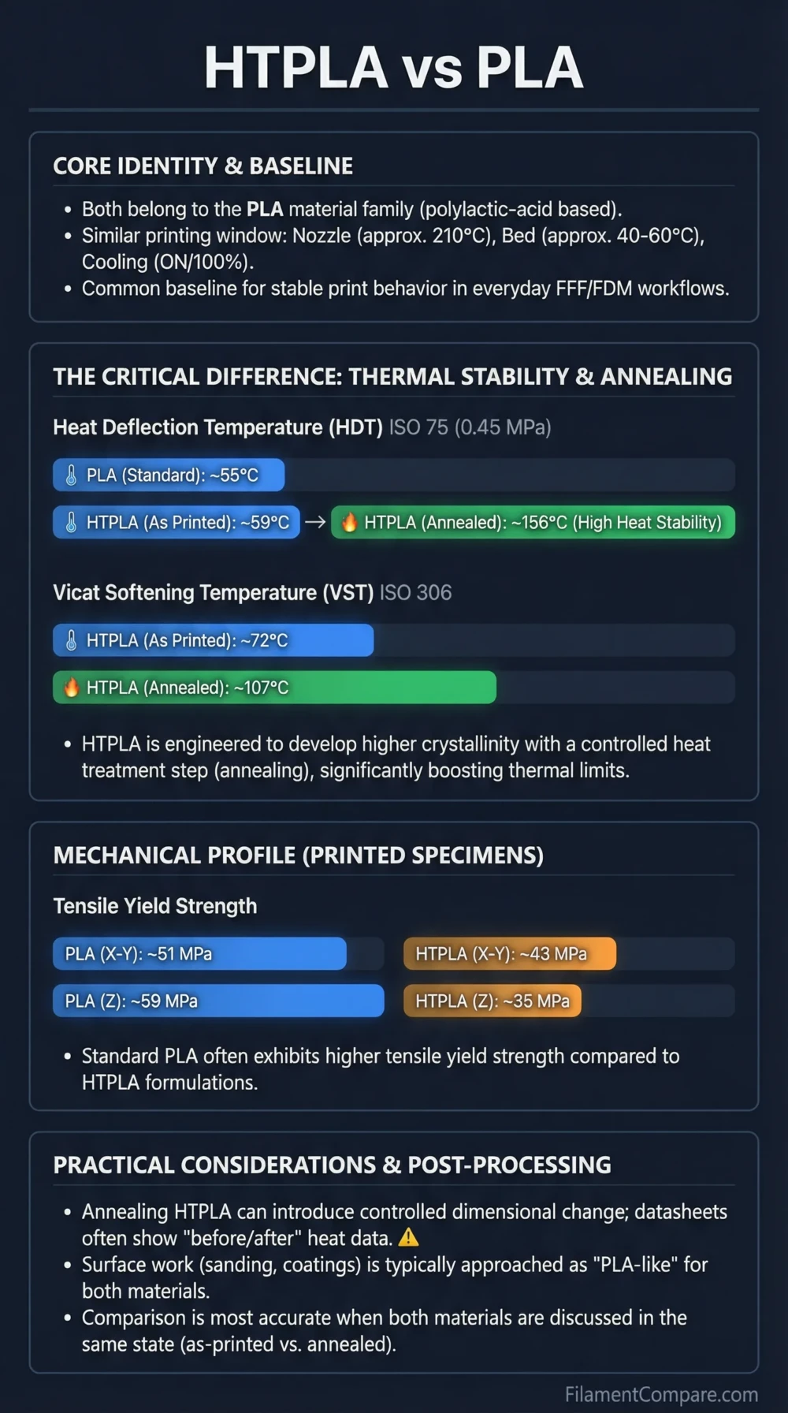Viewport: 788px width, 1413px height.
Task: Click the HTPLA (Z) ~35 MPa bar
Action: coord(492,1001)
